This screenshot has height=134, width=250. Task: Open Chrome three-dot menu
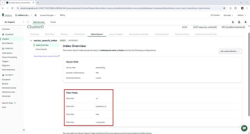point(247,8)
